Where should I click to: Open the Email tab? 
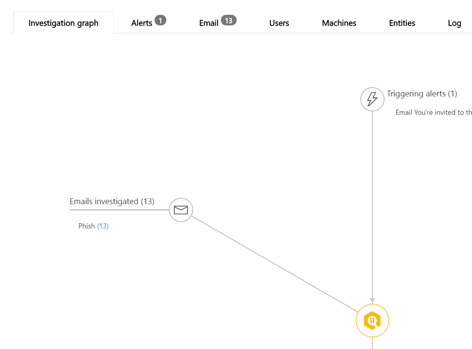pyautogui.click(x=209, y=23)
